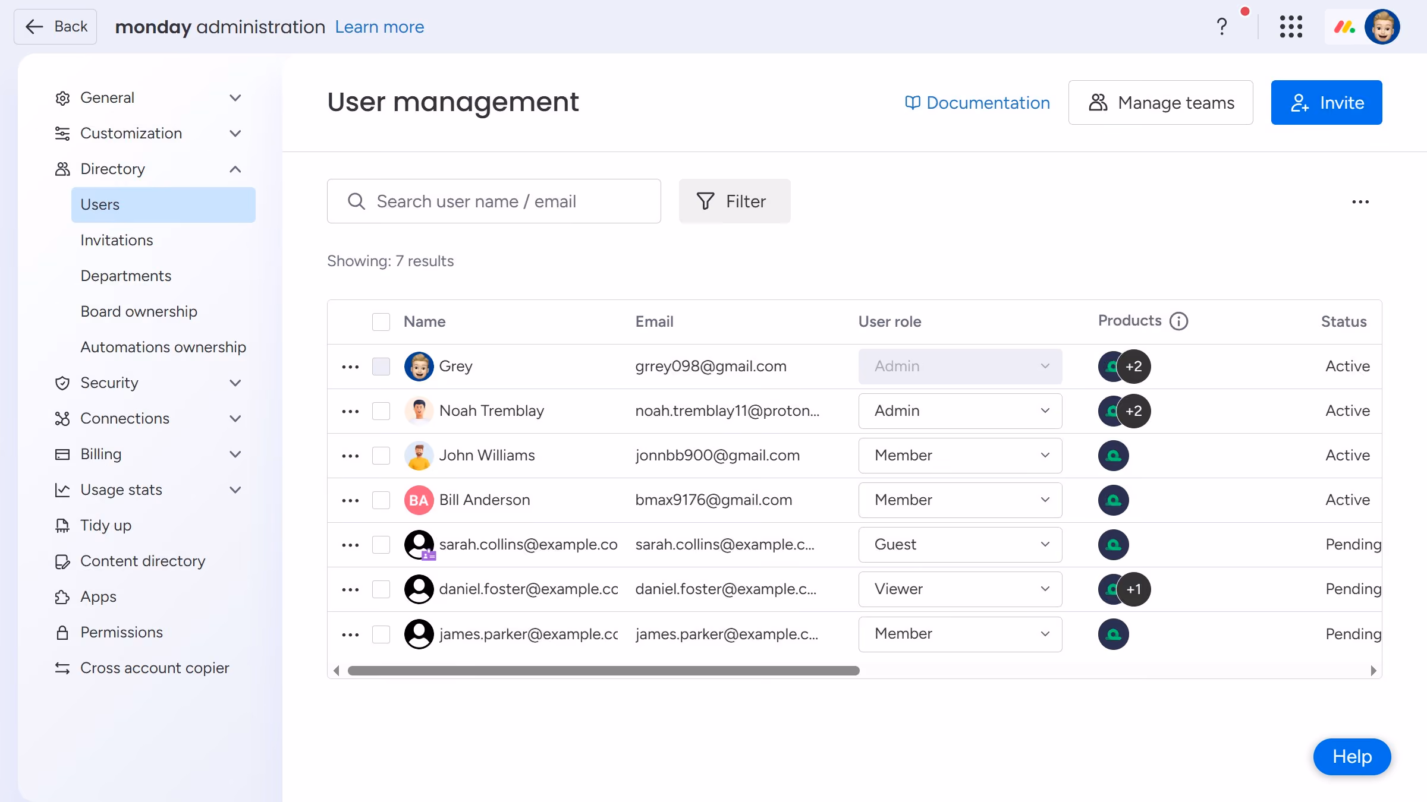Click the monday logo icon in header
The height and width of the screenshot is (802, 1427).
tap(1344, 27)
